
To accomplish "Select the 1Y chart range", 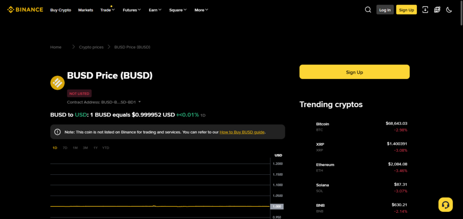I will (95, 148).
